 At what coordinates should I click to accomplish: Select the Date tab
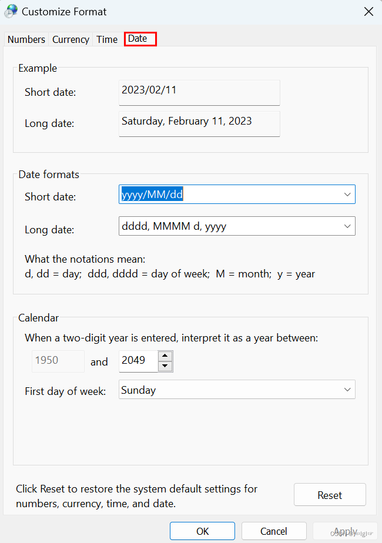[140, 39]
